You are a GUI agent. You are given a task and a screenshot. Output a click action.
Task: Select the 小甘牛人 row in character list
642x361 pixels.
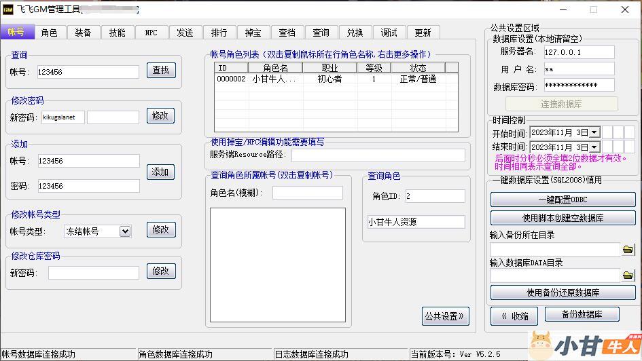[336, 79]
